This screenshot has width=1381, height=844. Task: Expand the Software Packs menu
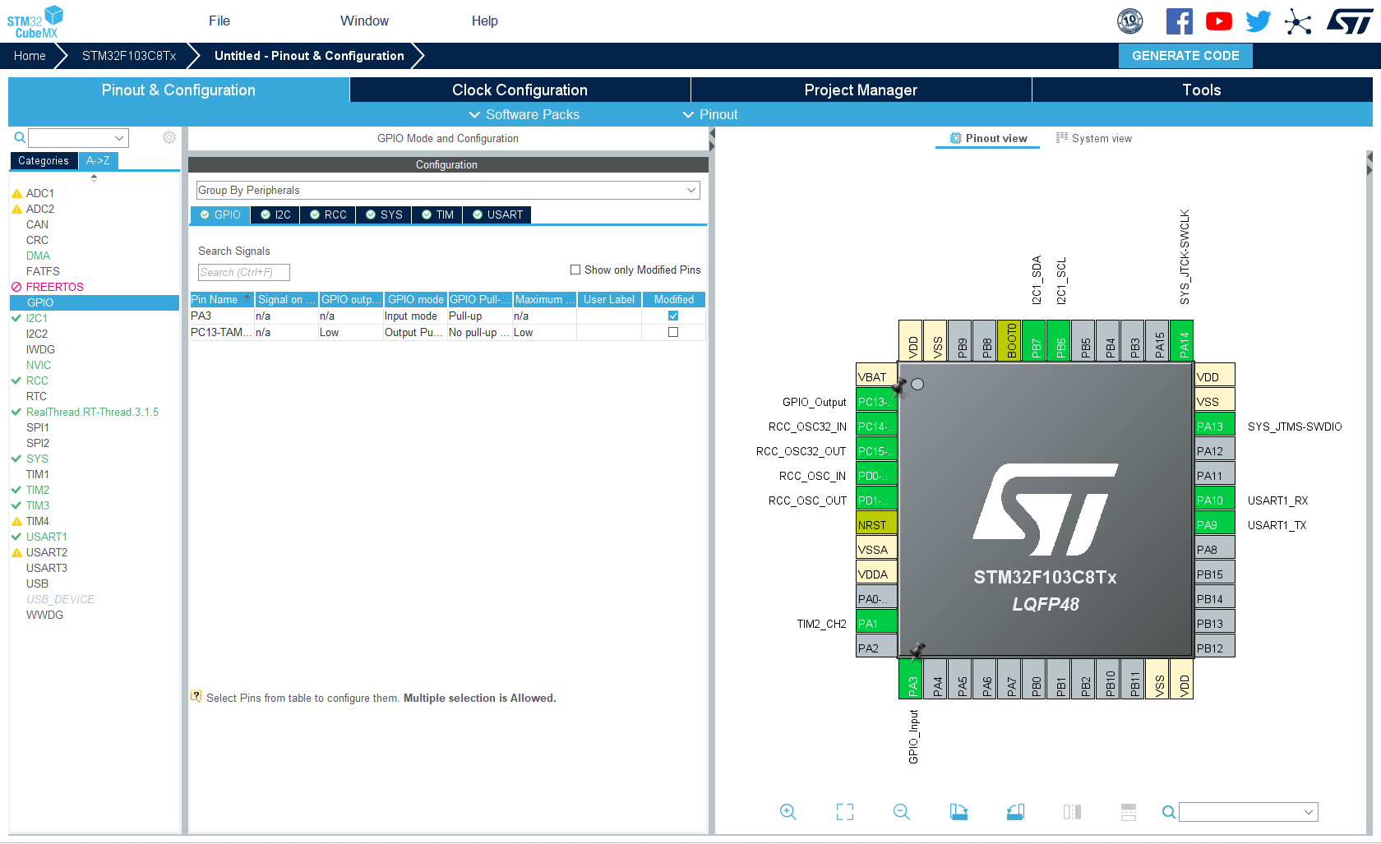point(524,114)
